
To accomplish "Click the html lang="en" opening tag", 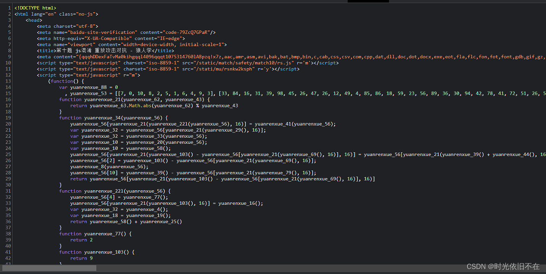I will (56, 14).
